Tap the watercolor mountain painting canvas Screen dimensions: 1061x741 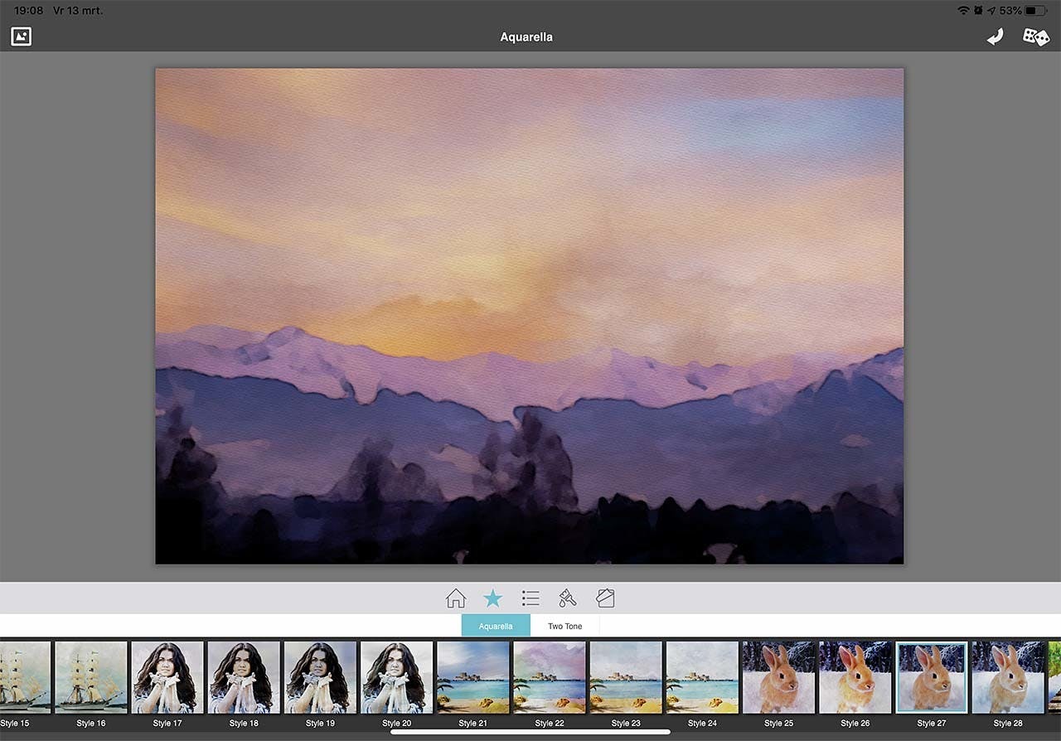coord(530,316)
